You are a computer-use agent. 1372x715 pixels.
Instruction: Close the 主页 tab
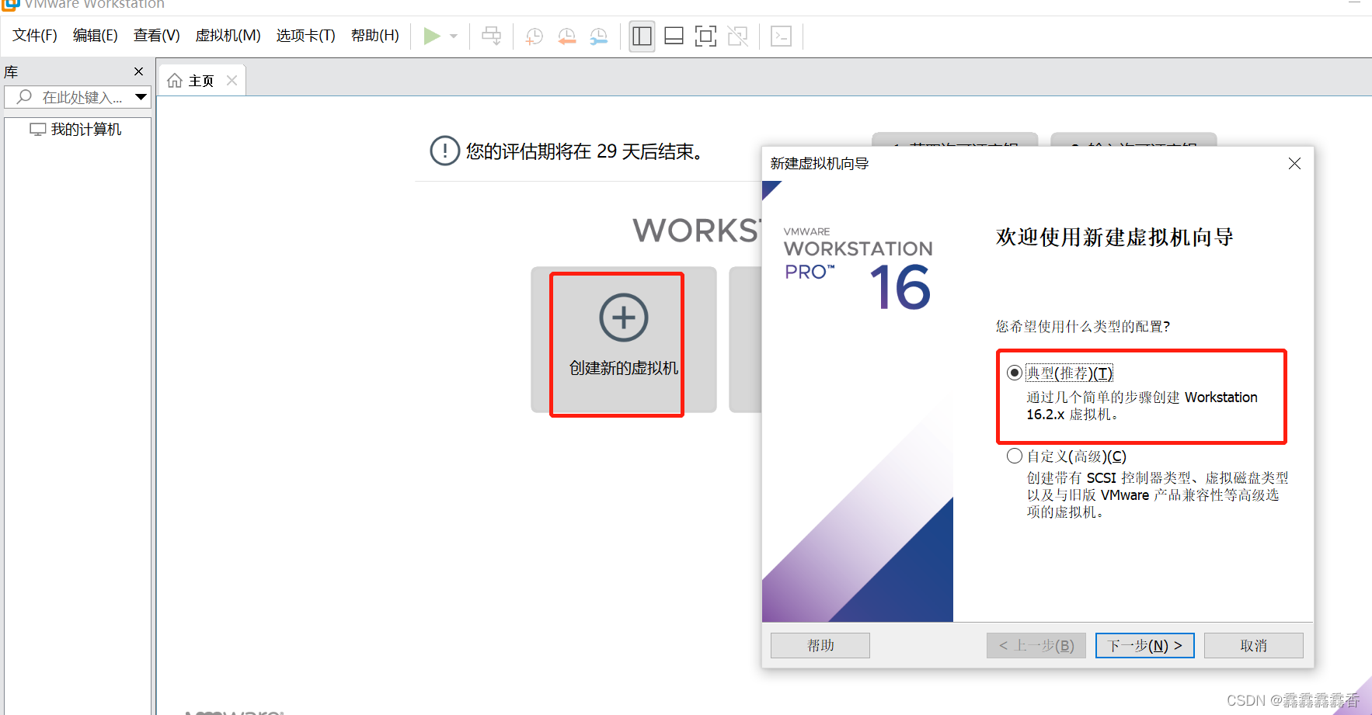[232, 81]
